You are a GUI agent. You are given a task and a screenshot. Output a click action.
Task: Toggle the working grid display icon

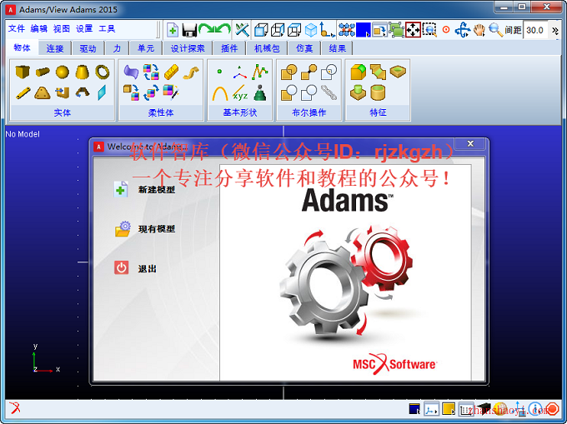346,30
